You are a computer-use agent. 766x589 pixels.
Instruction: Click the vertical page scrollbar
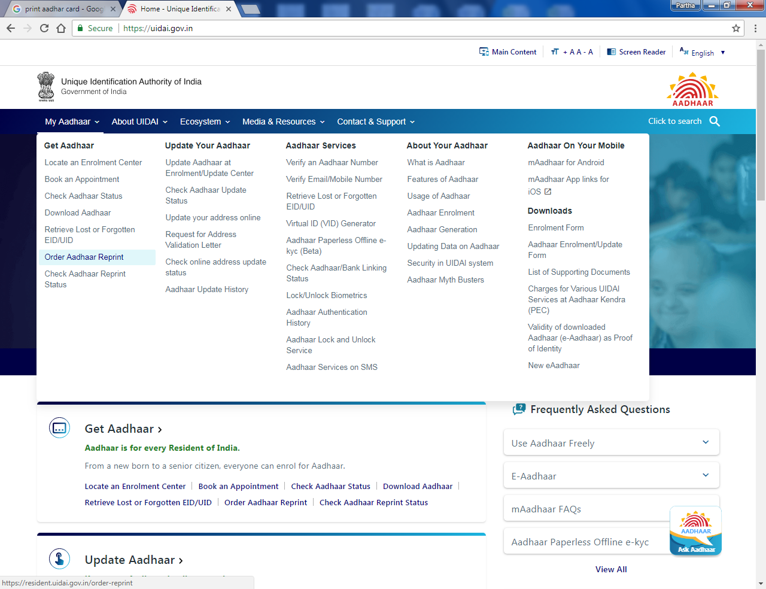(761, 125)
